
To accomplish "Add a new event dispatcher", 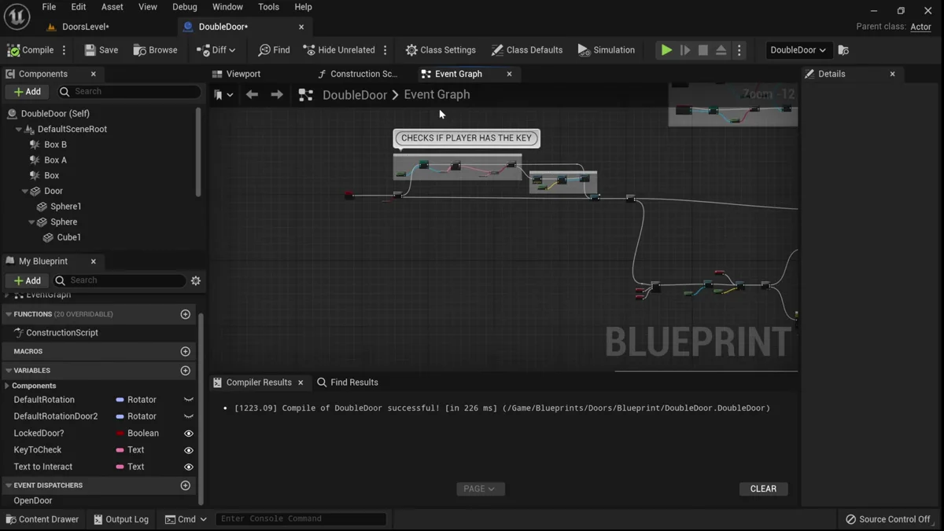I will pos(186,485).
